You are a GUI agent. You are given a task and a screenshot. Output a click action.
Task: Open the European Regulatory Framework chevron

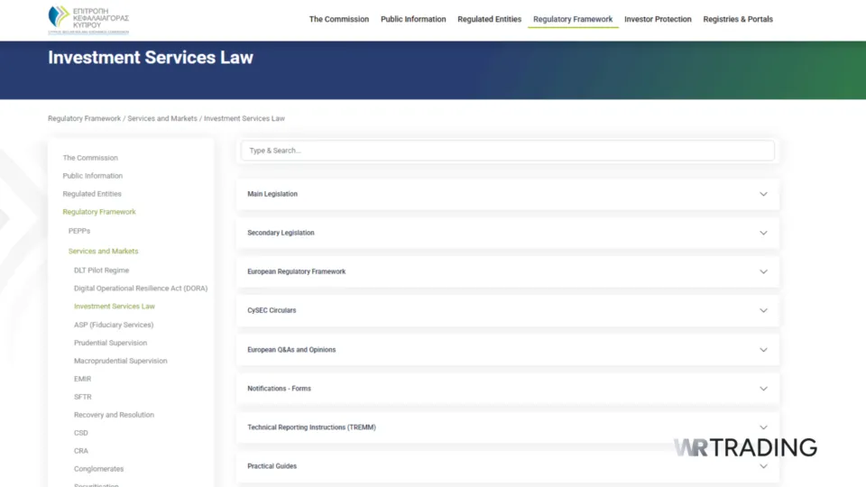pyautogui.click(x=763, y=271)
